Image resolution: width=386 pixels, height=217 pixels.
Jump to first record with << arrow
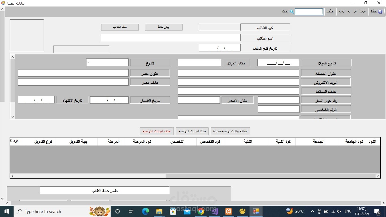(341, 12)
